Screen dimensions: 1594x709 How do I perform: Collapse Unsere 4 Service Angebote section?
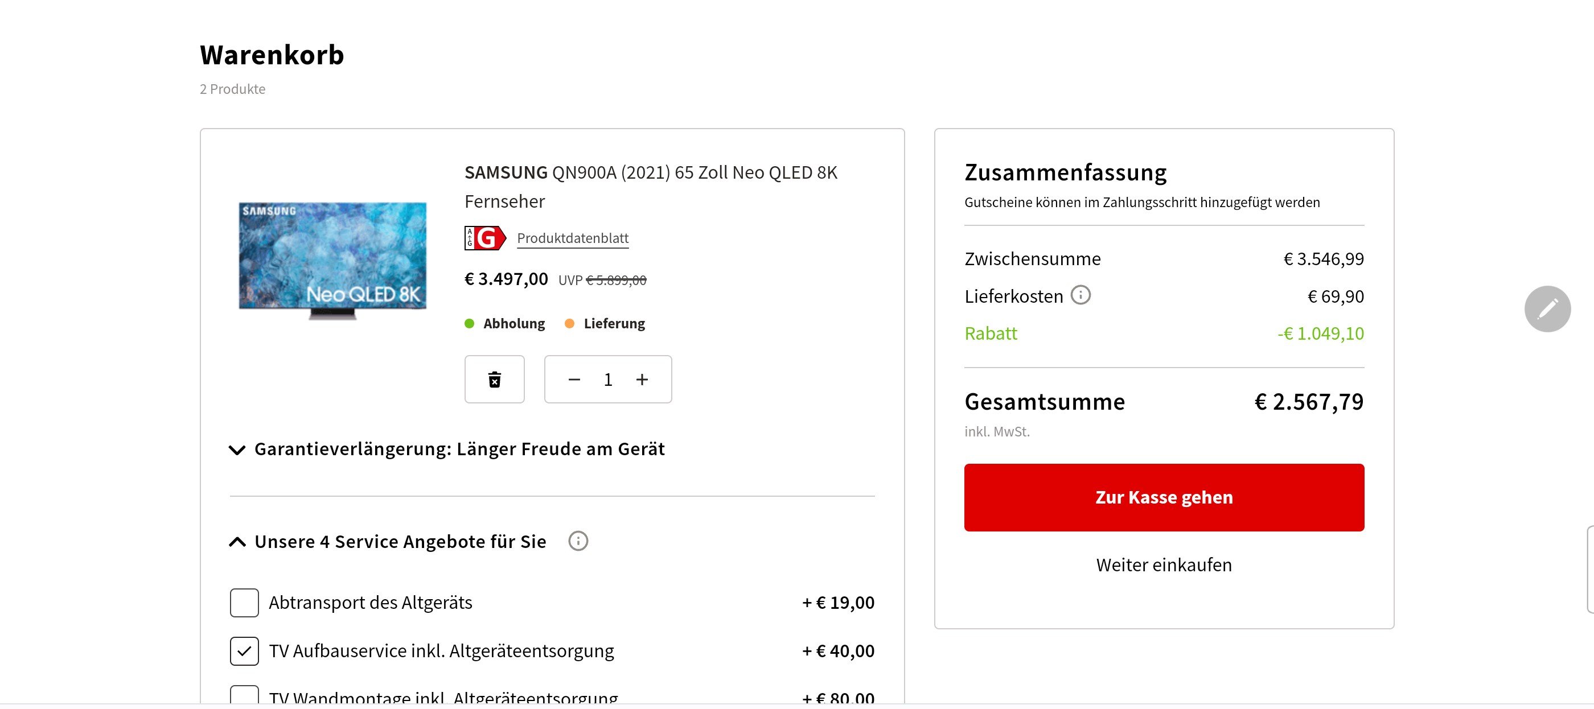pyautogui.click(x=387, y=542)
